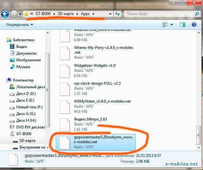Click the GT-I9300 phone icon
This screenshot has height=170, width=203.
pos(12,134)
